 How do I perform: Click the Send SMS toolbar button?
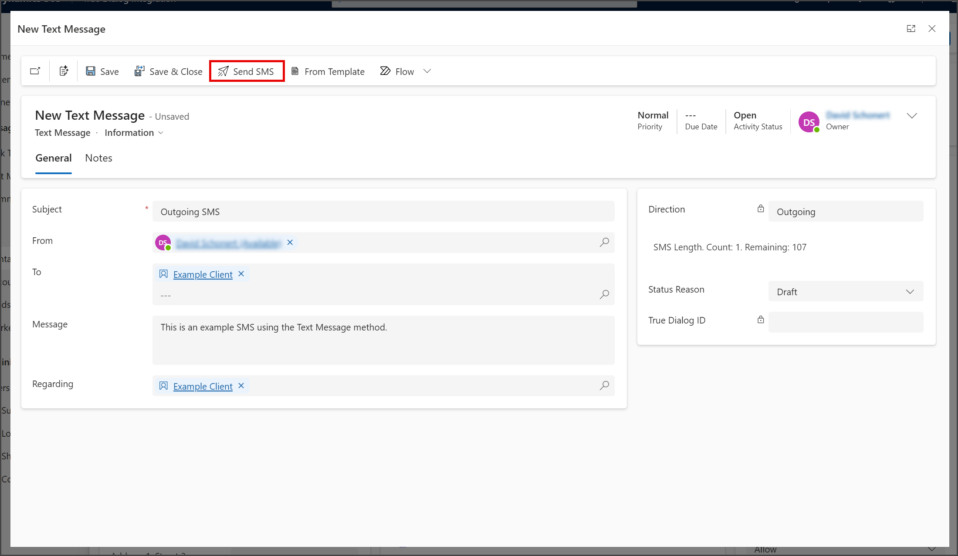[x=247, y=71]
